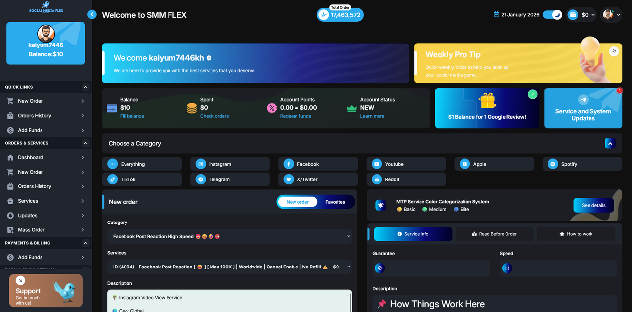
Task: Click the Spent coins icon
Action: 192,108
